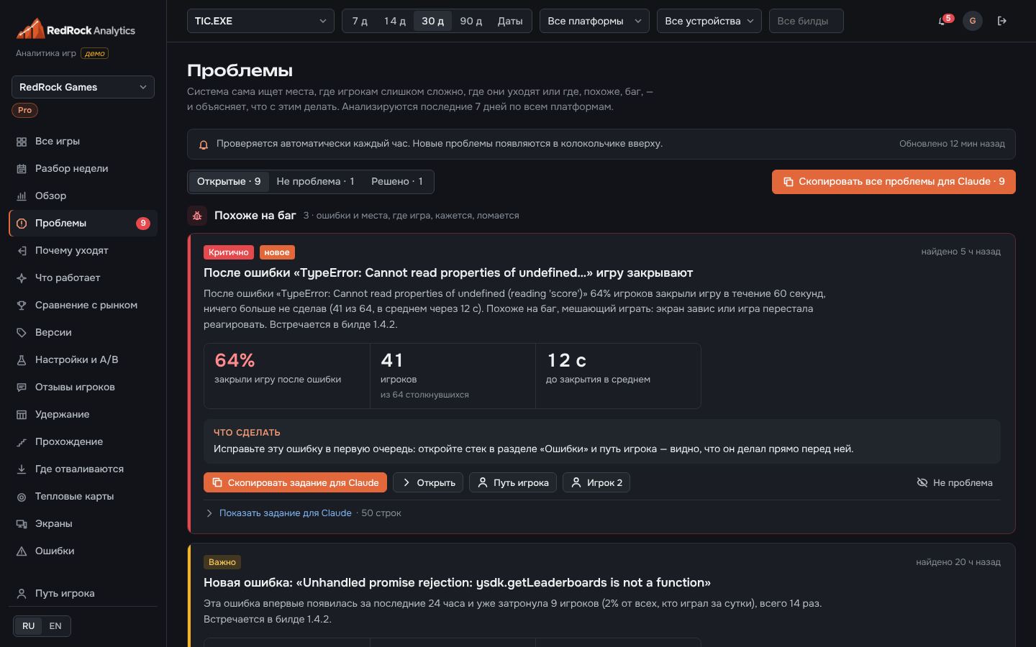Open Путь игрока for the TypeError issue

(x=513, y=483)
